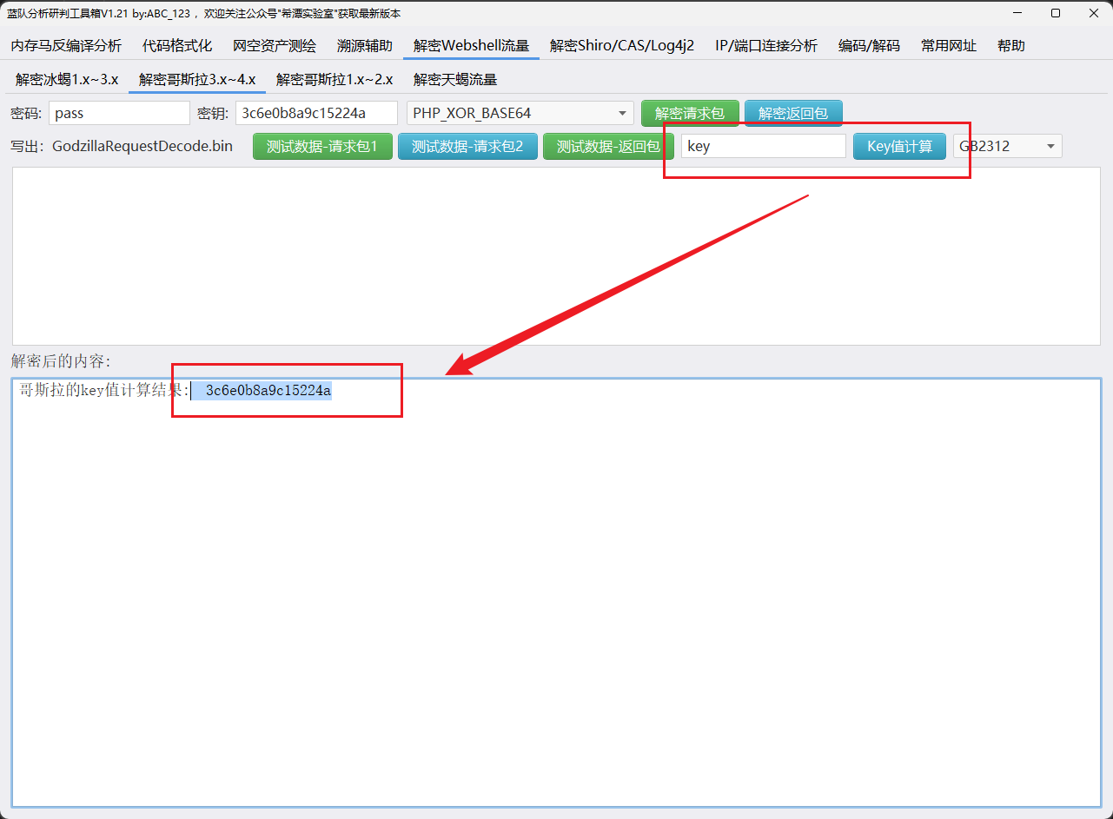Switch to 代码格式化 tab
The width and height of the screenshot is (1113, 819).
(177, 46)
